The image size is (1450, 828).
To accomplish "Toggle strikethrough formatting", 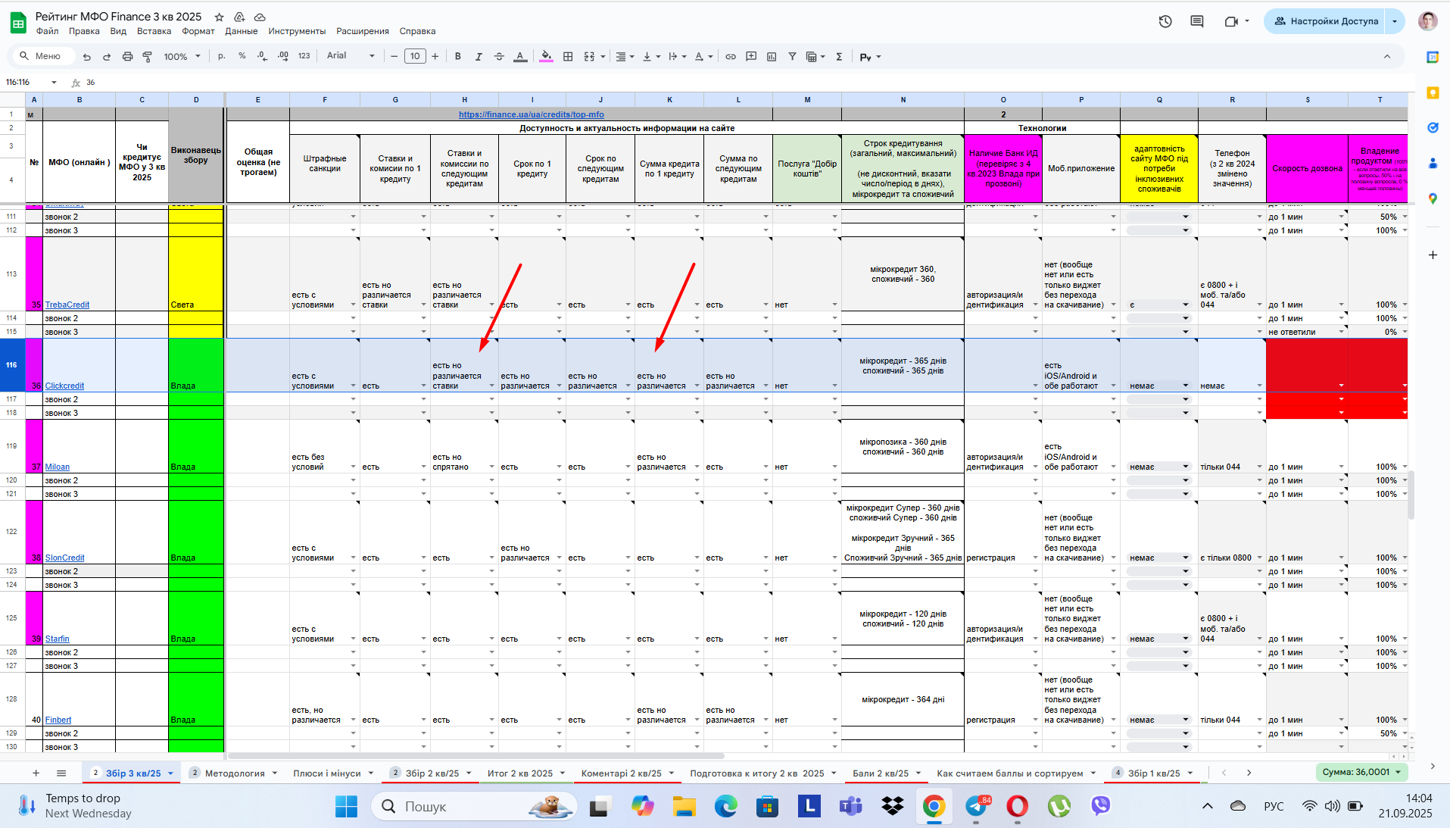I will coord(499,56).
